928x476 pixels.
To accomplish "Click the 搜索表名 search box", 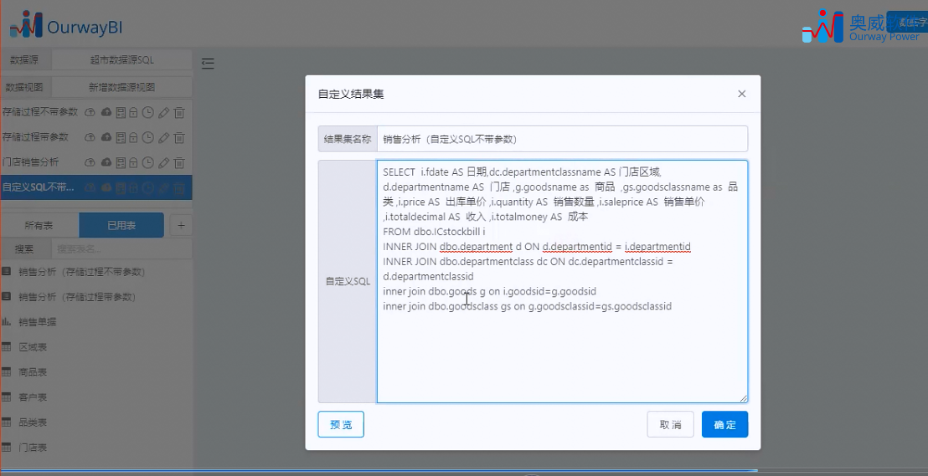I will coord(121,249).
